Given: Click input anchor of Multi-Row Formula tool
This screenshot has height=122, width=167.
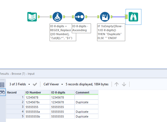Looking at the screenshot, I should pos(98,17).
